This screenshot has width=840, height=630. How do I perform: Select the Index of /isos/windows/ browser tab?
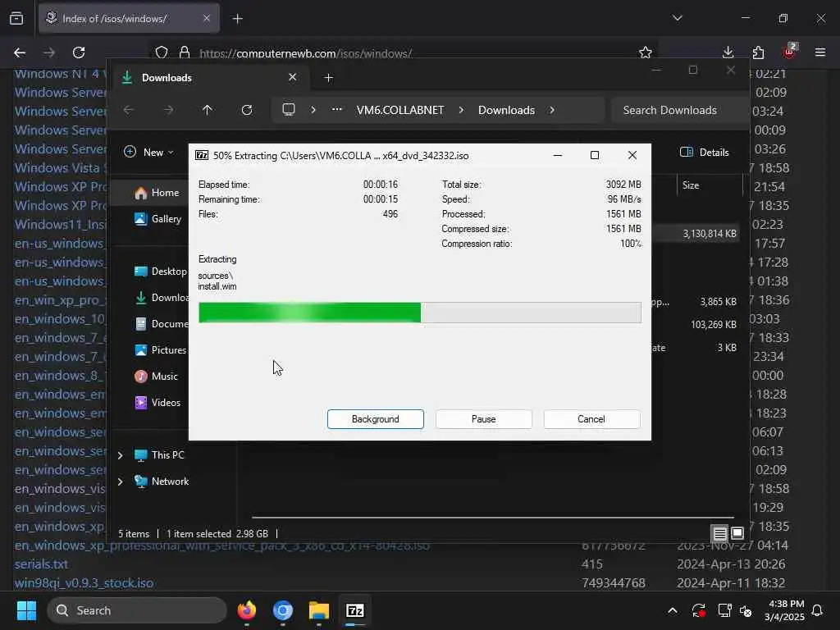[x=129, y=18]
